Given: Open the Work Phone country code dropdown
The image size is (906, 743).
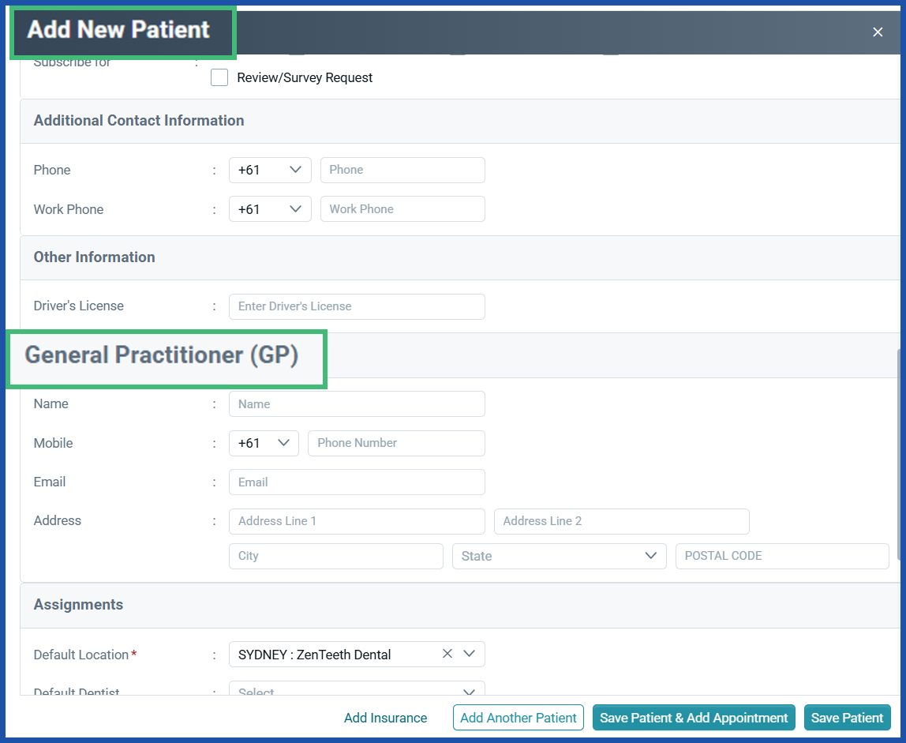Looking at the screenshot, I should click(296, 208).
